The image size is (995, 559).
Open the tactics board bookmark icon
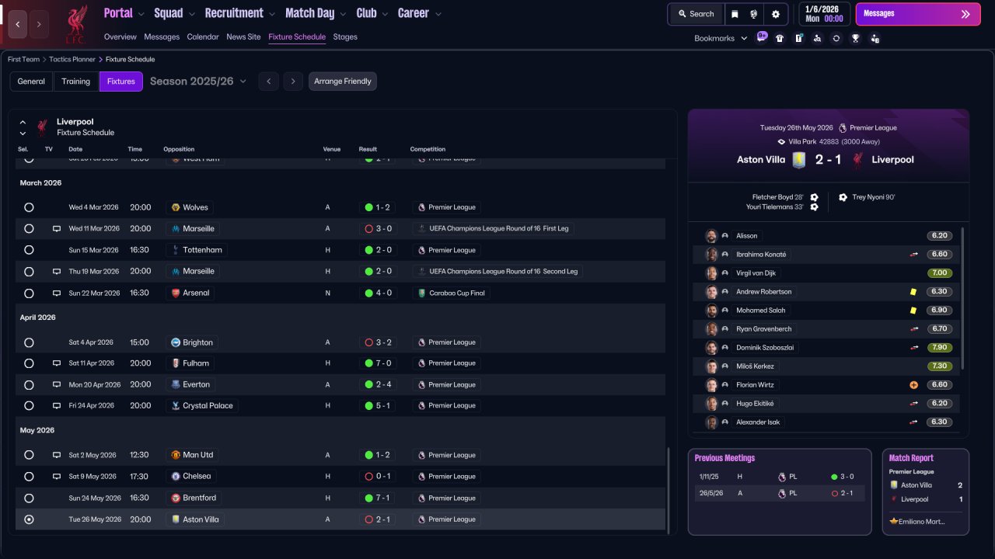coord(799,38)
